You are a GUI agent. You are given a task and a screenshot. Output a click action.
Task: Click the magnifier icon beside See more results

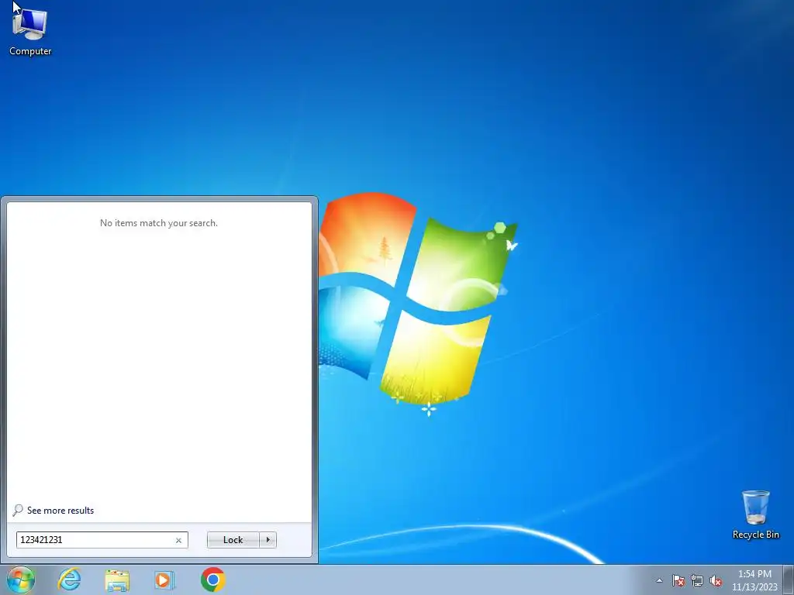pos(18,510)
